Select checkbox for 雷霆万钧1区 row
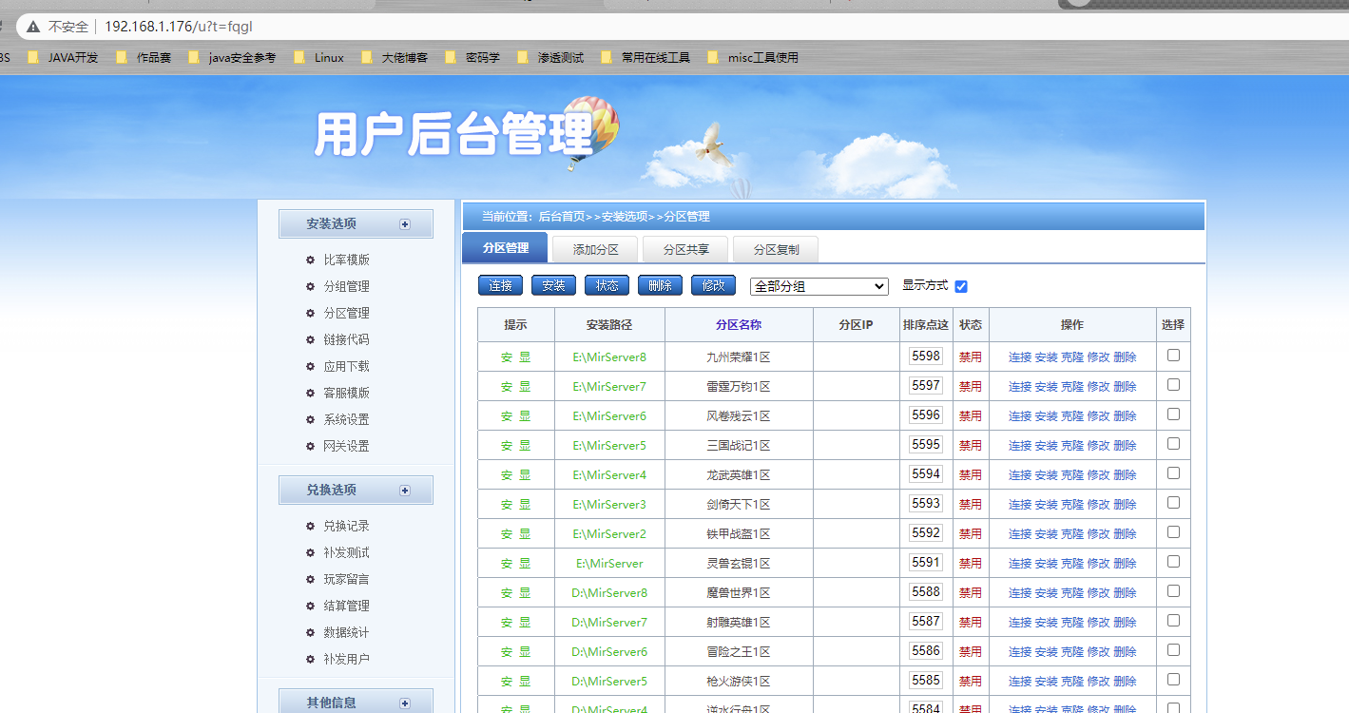The height and width of the screenshot is (713, 1349). point(1173,384)
